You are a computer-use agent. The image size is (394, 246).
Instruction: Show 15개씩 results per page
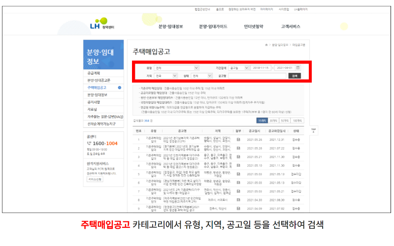tap(262, 121)
